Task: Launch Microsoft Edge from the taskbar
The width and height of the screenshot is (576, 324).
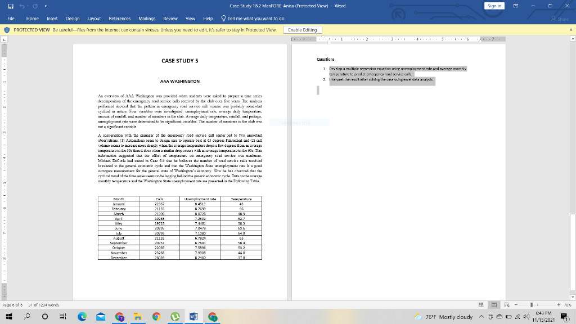Action: pyautogui.click(x=82, y=317)
